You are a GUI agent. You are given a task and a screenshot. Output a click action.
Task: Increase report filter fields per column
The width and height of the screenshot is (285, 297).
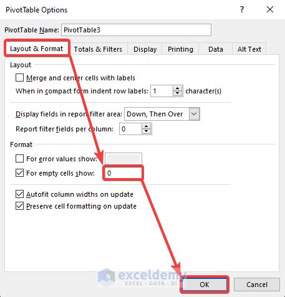(146, 126)
